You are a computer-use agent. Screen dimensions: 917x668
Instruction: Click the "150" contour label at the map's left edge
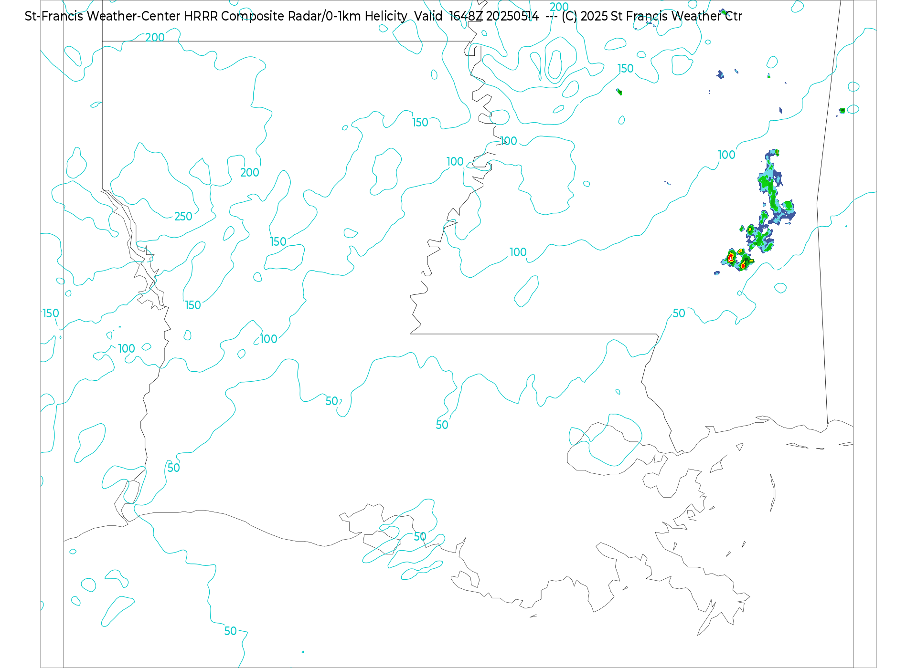pos(51,313)
